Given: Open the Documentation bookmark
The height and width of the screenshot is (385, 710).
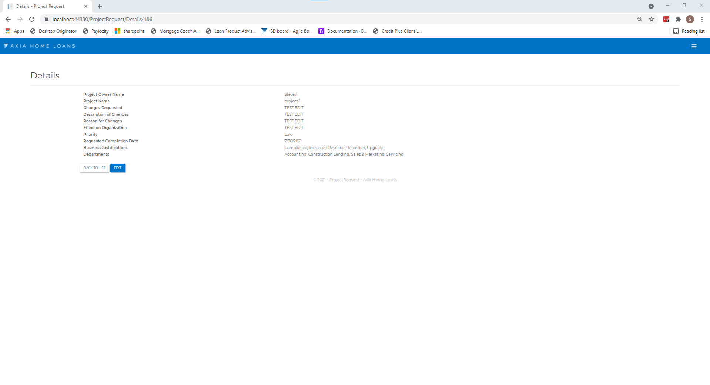Looking at the screenshot, I should (x=343, y=31).
